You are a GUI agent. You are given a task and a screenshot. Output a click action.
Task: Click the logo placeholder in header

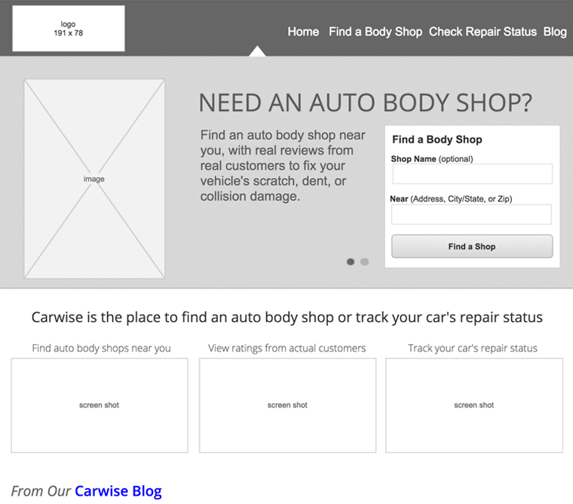click(x=69, y=28)
